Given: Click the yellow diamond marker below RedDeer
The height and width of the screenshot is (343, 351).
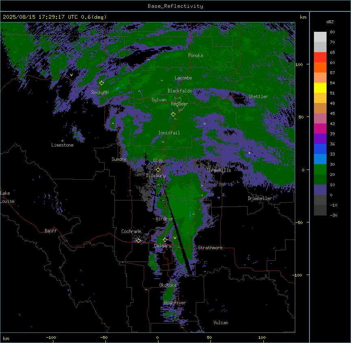Looking at the screenshot, I should click(173, 114).
